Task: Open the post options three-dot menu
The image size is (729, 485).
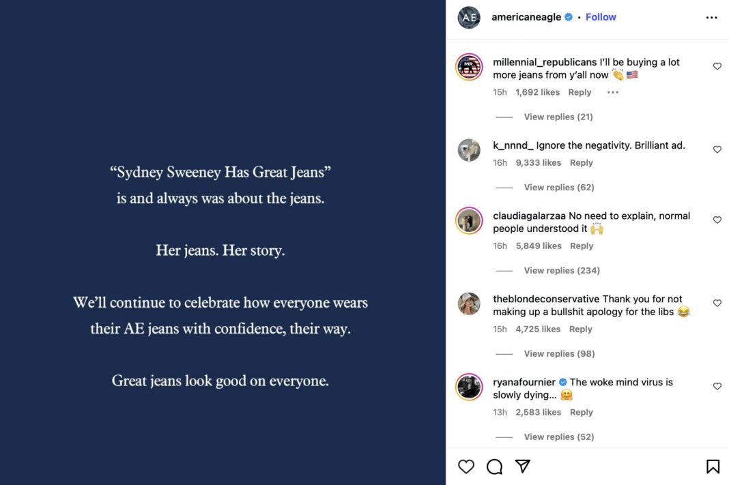Action: 711,18
